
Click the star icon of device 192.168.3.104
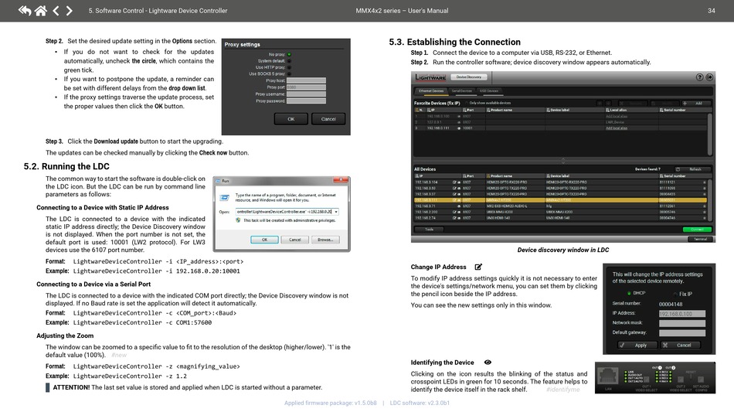pyautogui.click(x=704, y=182)
